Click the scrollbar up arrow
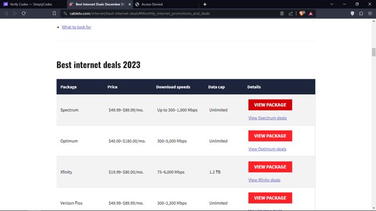 pos(374,21)
